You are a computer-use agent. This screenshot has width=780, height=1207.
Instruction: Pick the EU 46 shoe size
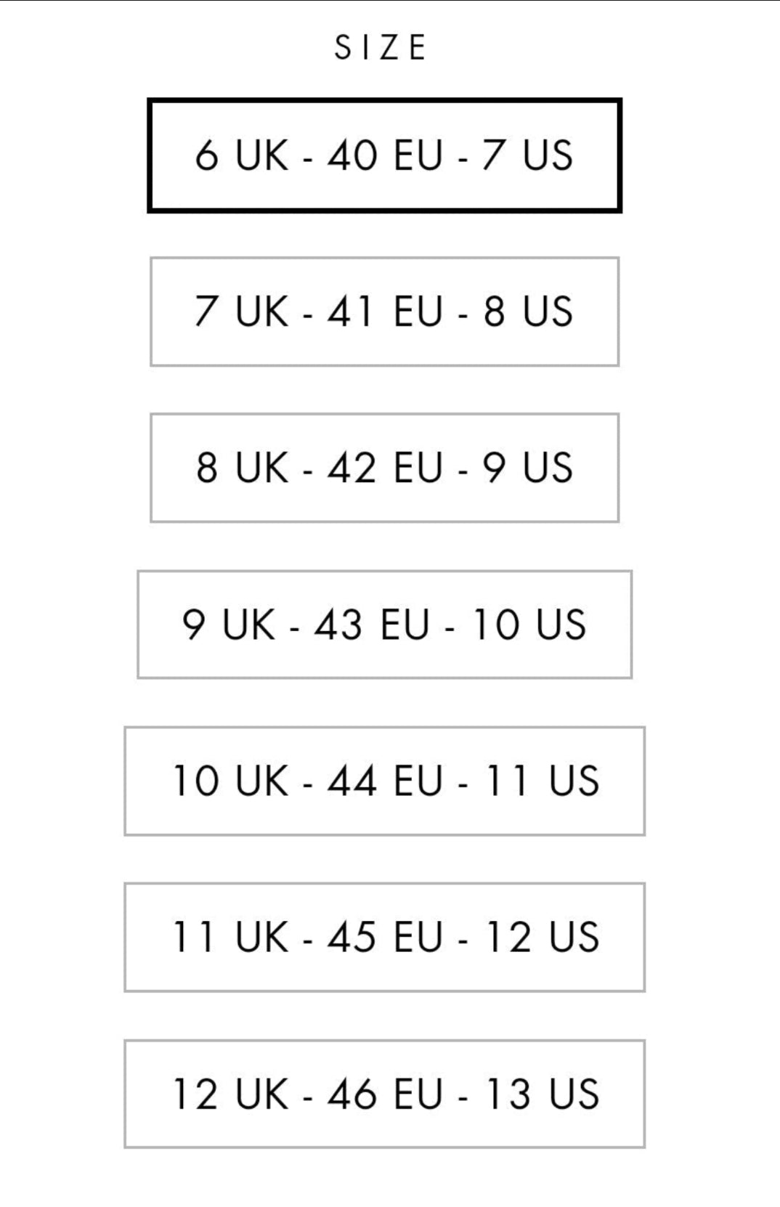[x=384, y=1094]
